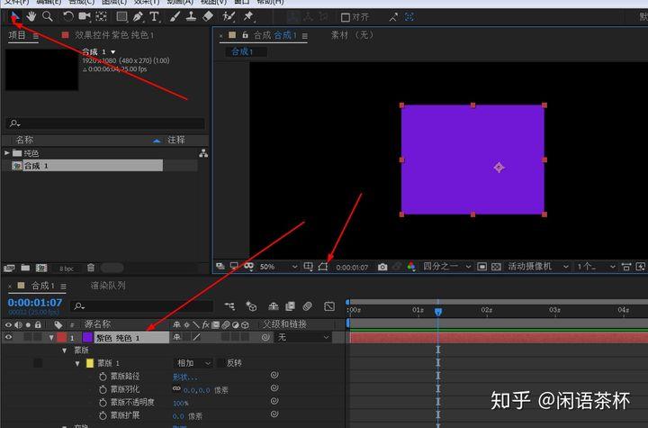Open the 相加 mask mode dropdown

coord(193,363)
